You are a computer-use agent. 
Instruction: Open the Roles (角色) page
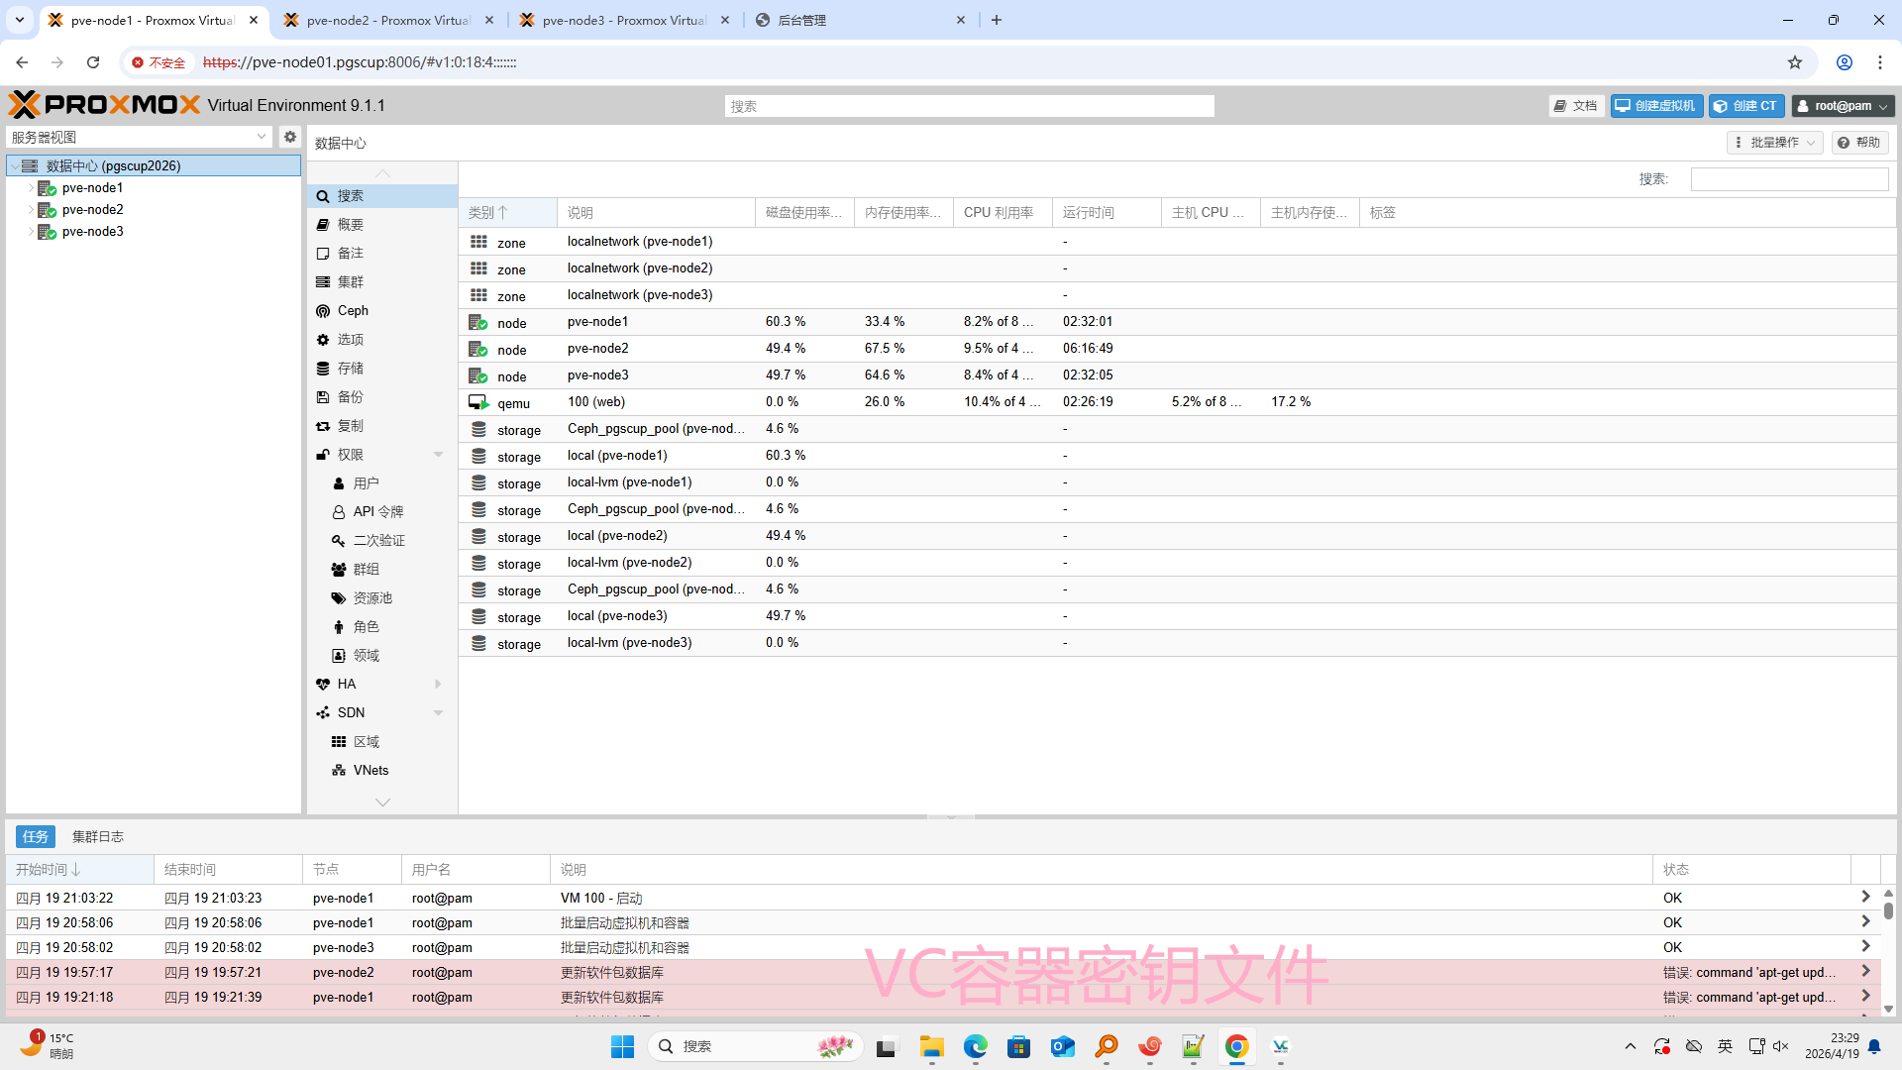(x=367, y=626)
